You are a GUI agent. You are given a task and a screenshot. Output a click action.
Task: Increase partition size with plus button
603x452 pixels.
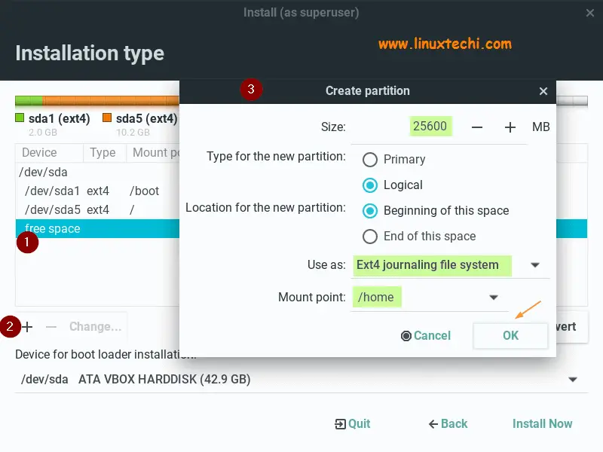(510, 127)
